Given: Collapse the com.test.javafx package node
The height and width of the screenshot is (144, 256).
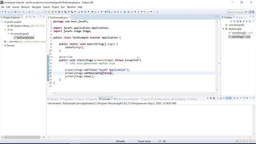Looking at the screenshot, I should pyautogui.click(x=8, y=34).
